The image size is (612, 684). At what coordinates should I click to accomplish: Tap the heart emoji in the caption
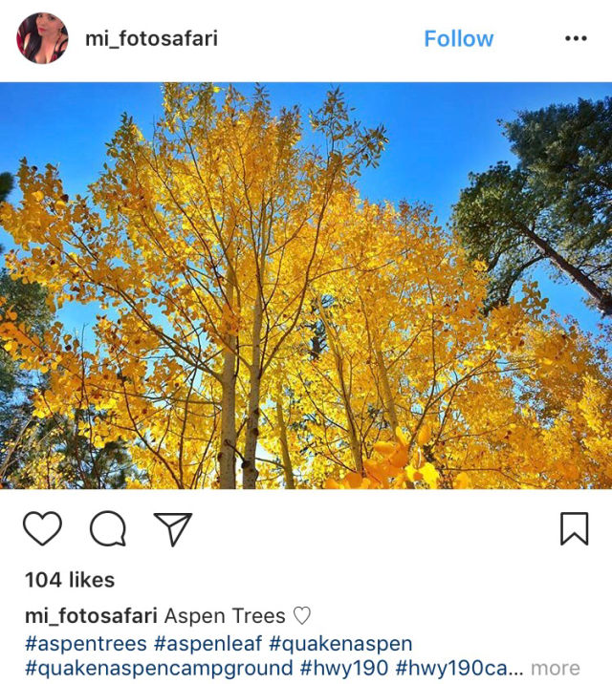click(301, 615)
